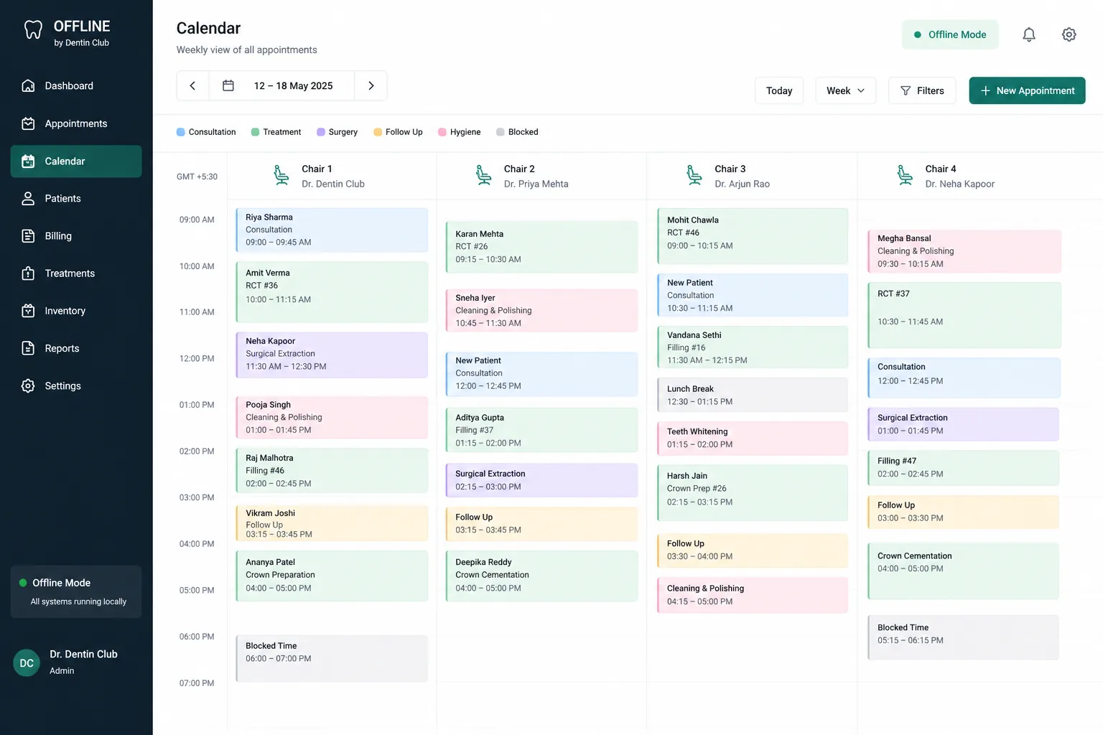1103x735 pixels.
Task: Toggle the Follow Up legend color
Action: pos(378,132)
